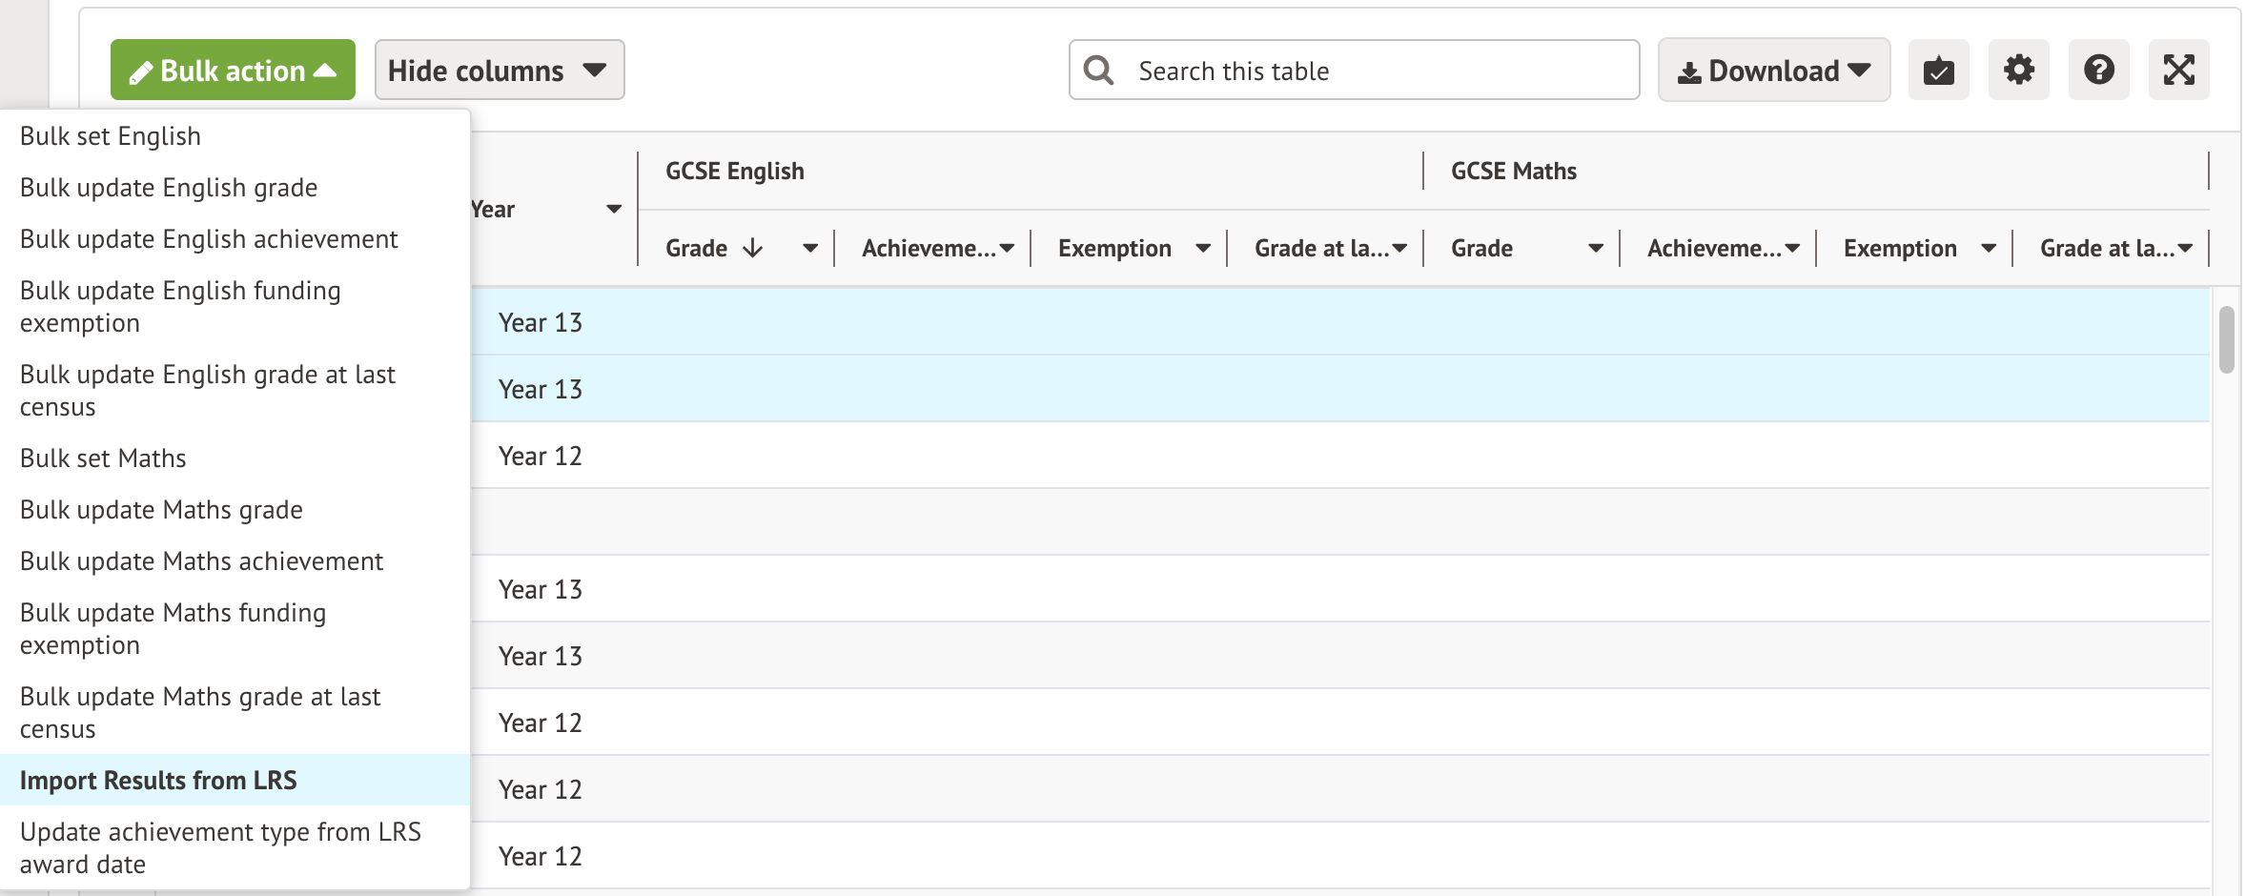Image resolution: width=2246 pixels, height=896 pixels.
Task: Select Import Results from LRS
Action: click(158, 781)
